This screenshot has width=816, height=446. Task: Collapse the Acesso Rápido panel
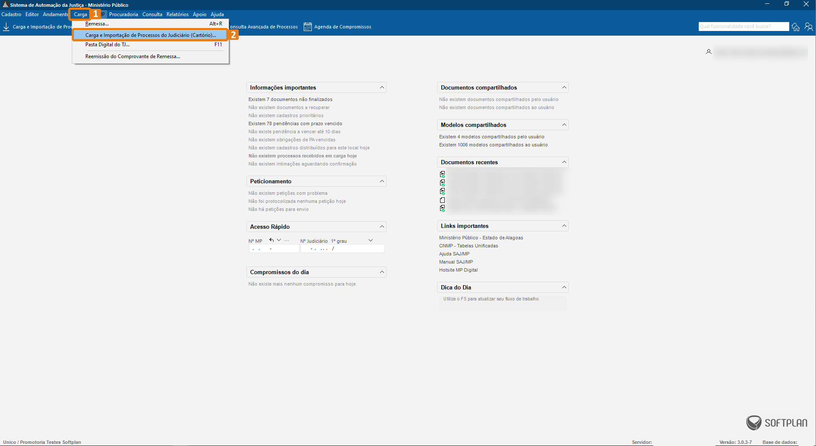pos(382,227)
